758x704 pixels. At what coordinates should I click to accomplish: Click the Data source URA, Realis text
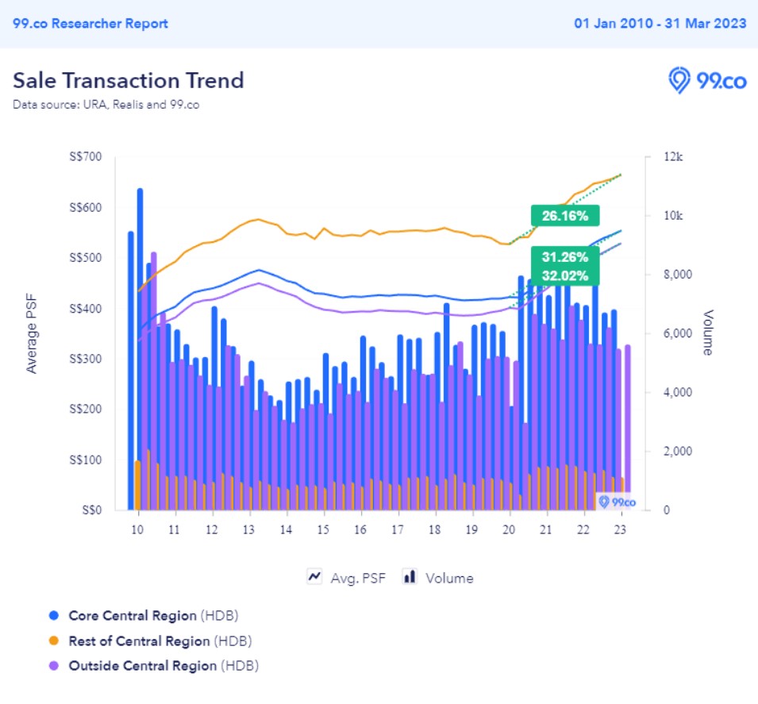106,104
